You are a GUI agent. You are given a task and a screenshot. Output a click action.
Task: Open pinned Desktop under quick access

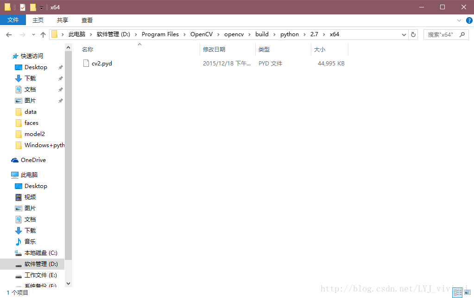(x=36, y=67)
